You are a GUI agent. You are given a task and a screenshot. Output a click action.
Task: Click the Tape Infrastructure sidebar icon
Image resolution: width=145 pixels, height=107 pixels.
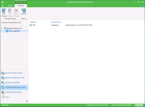[3, 92]
